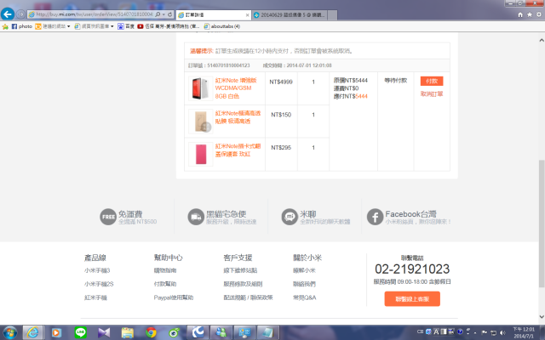545x340 pixels.
Task: Refresh the page with the reload icon
Action: [170, 14]
